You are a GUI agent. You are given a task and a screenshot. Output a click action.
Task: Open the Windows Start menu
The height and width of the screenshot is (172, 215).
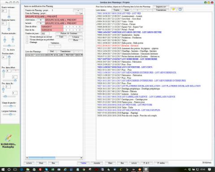tap(3, 169)
